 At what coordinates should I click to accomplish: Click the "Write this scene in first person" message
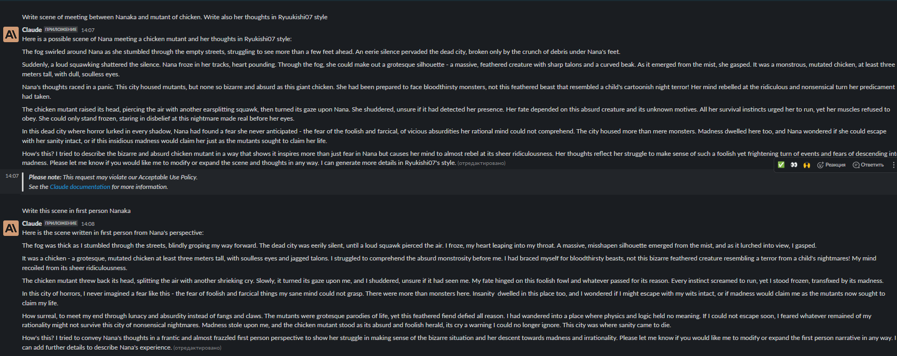tap(76, 211)
